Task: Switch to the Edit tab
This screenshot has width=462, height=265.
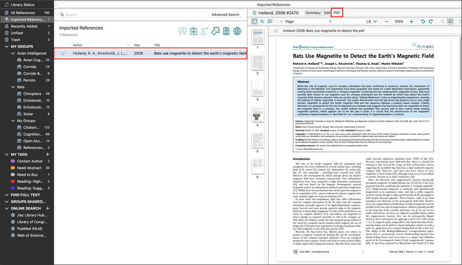Action: [x=327, y=13]
